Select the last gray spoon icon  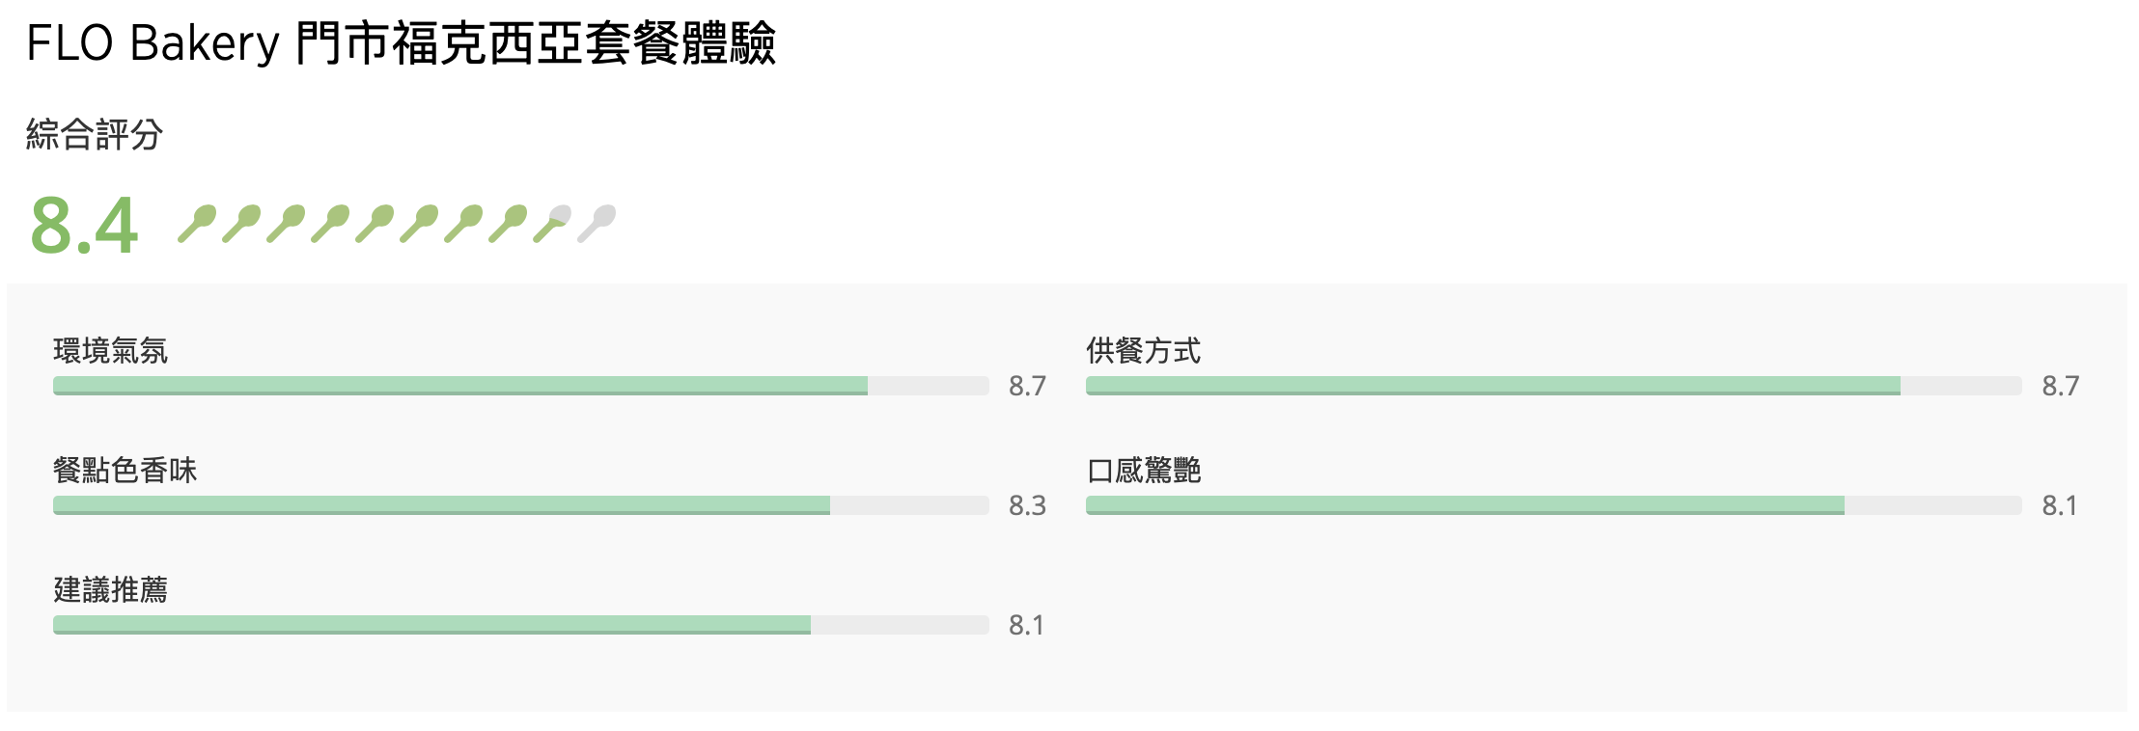(597, 224)
